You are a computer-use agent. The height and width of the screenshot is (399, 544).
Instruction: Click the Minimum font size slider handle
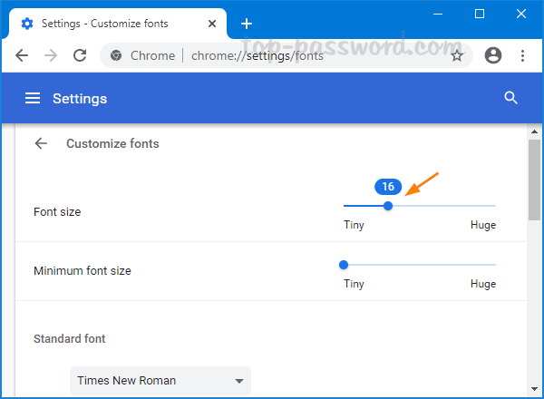pos(344,265)
